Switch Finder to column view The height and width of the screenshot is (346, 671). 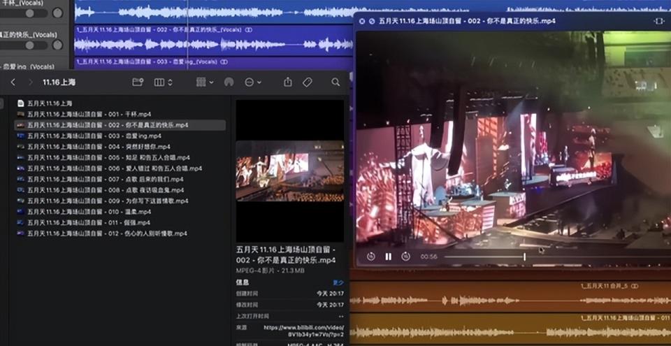(159, 82)
